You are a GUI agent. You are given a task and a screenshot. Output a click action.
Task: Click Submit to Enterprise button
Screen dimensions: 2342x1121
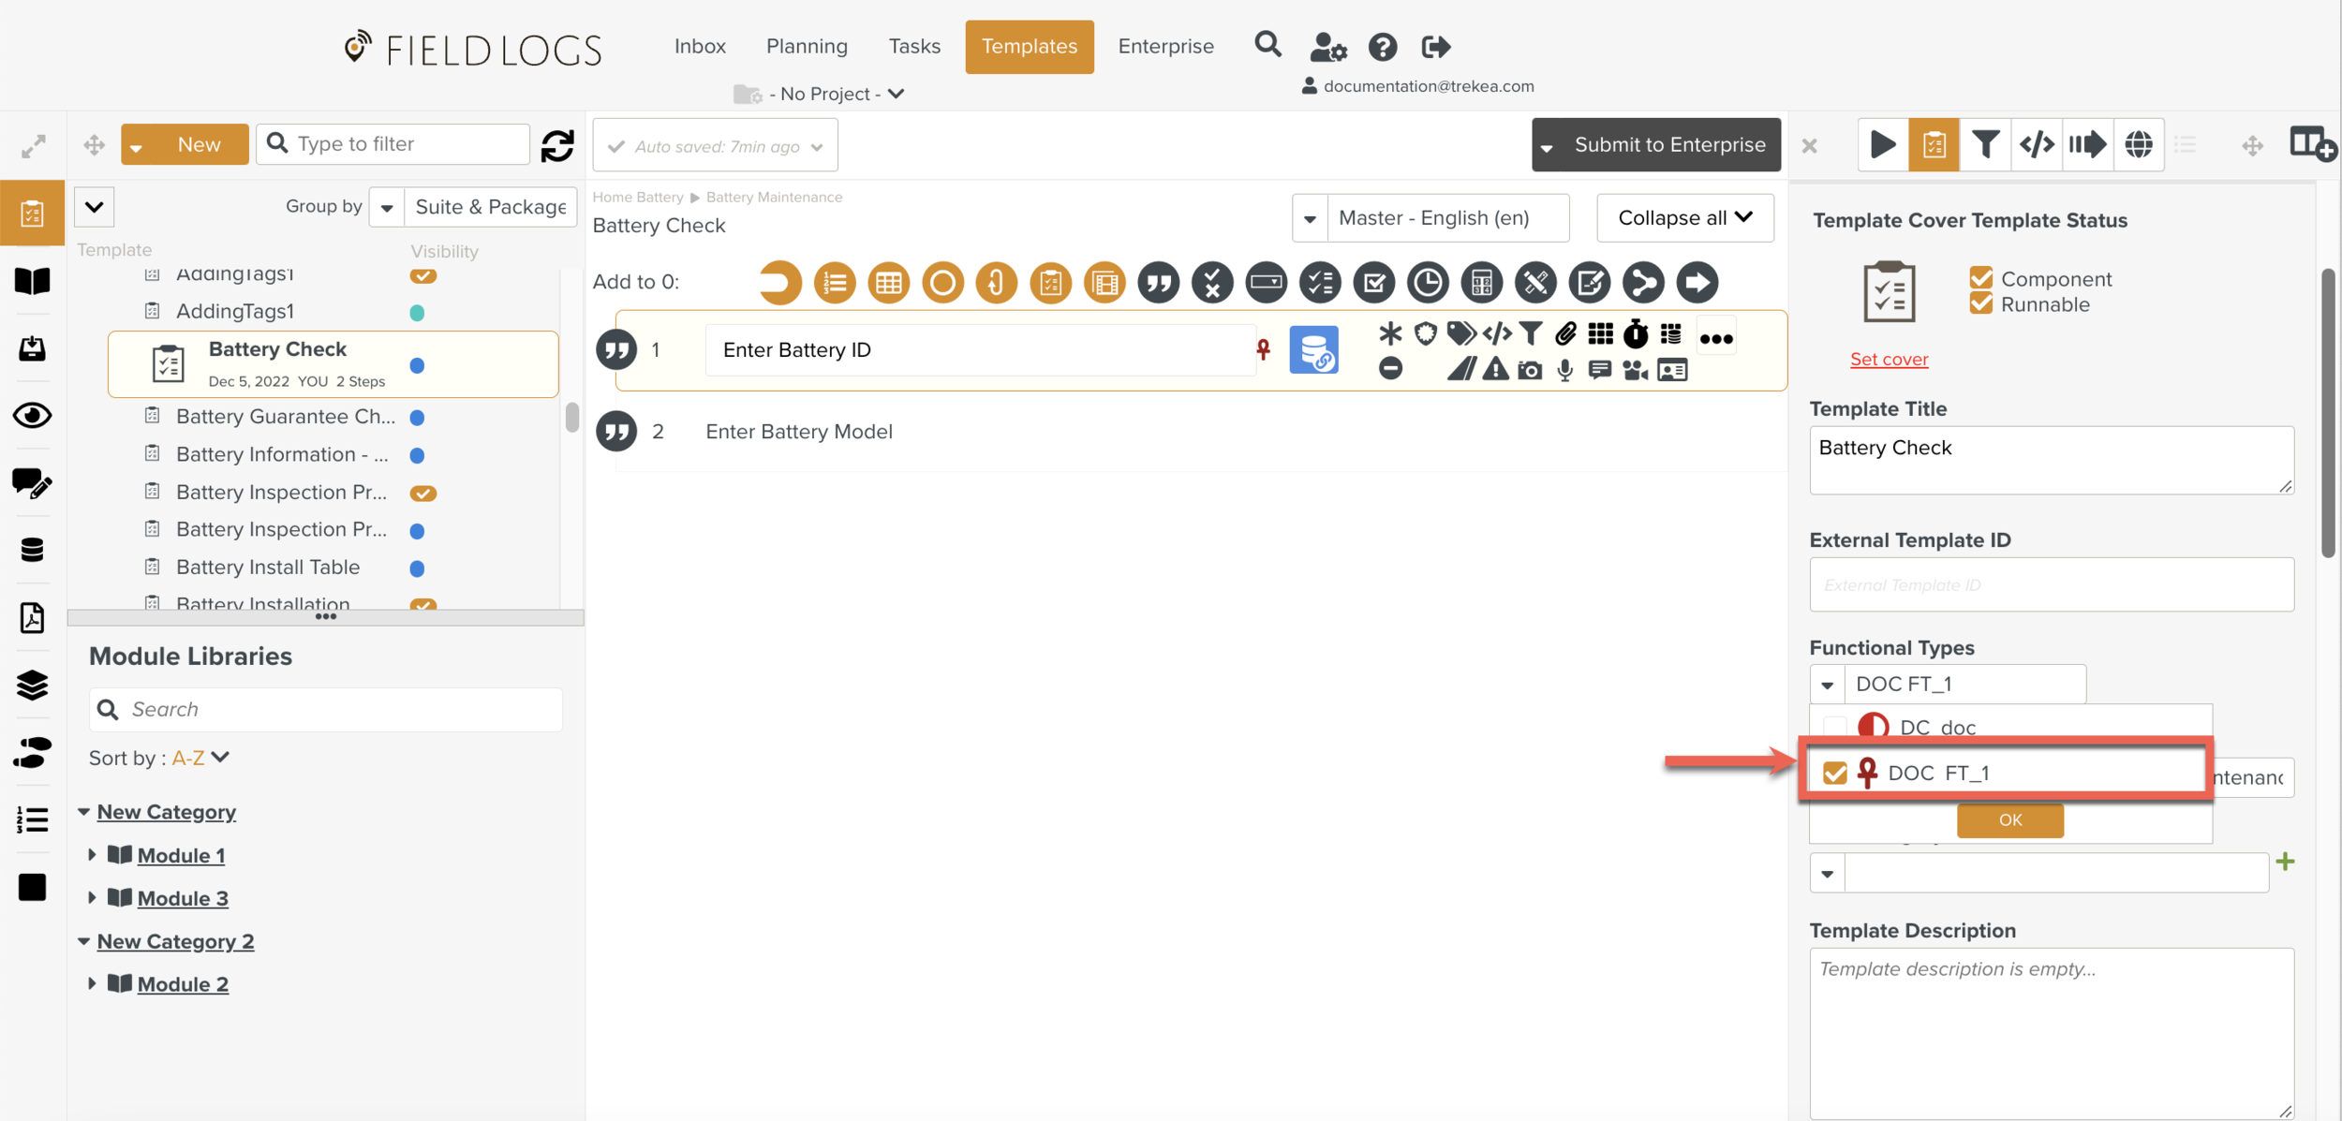click(1668, 145)
